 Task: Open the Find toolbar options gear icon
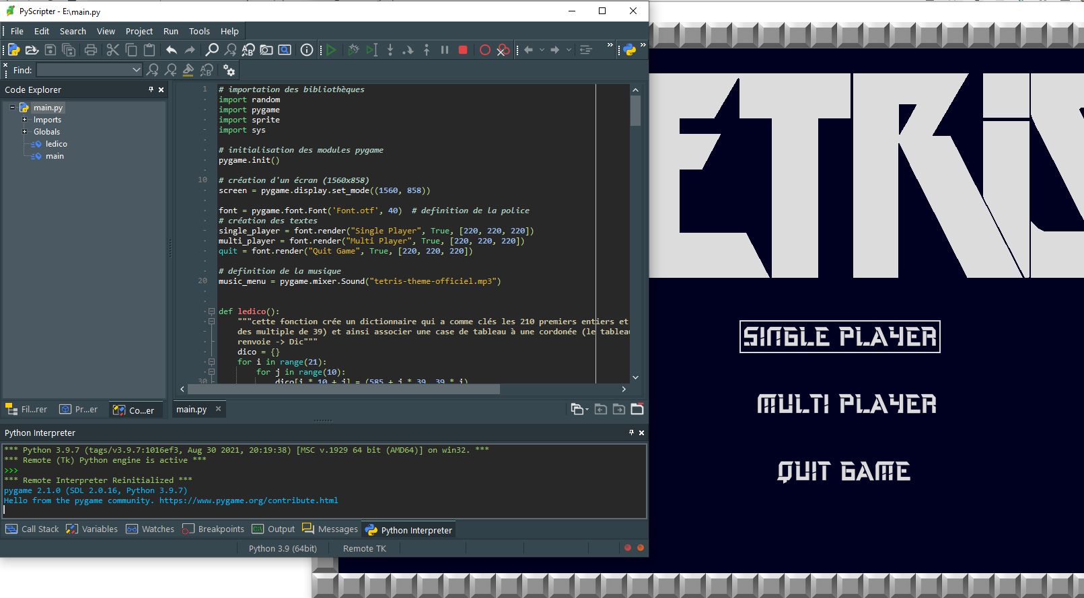(229, 70)
